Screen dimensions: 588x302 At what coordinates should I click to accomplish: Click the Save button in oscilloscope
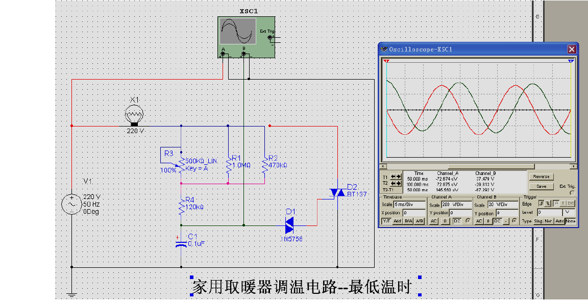click(x=542, y=186)
